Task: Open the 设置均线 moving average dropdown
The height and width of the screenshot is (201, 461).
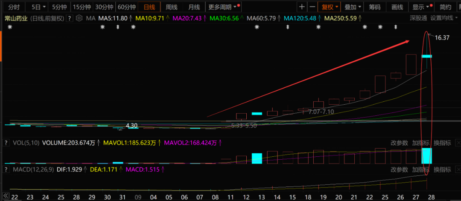Action: tap(444, 18)
